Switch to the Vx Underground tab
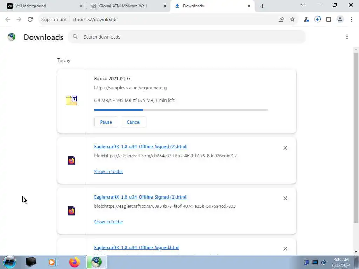Viewport: 359px width, 269px height. click(x=43, y=6)
